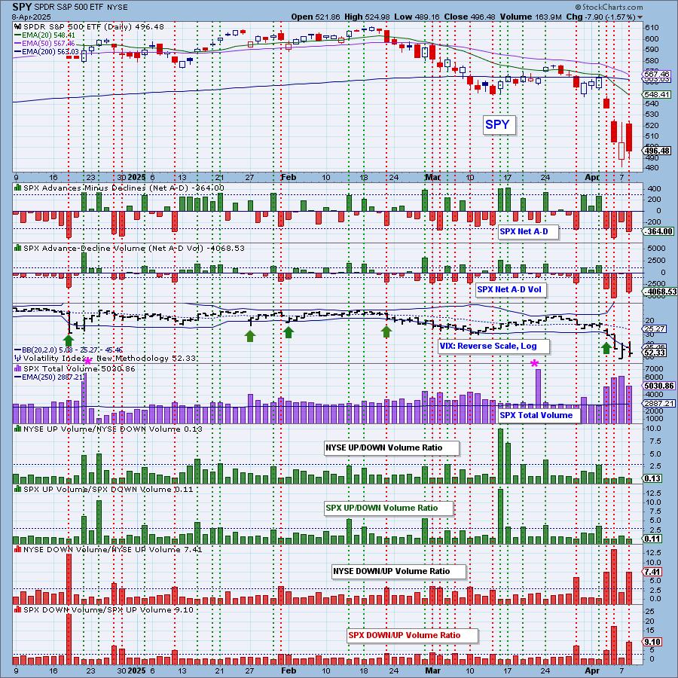Select the SPX Net A-D label box
The image size is (678, 678).
pyautogui.click(x=527, y=232)
